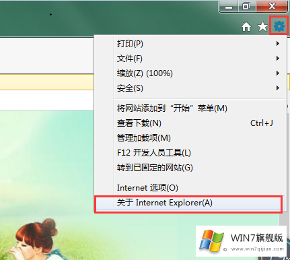Go to the Home page icon

pyautogui.click(x=246, y=27)
